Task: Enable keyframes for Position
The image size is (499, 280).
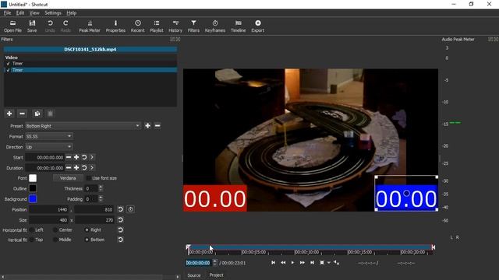Action: 130,209
